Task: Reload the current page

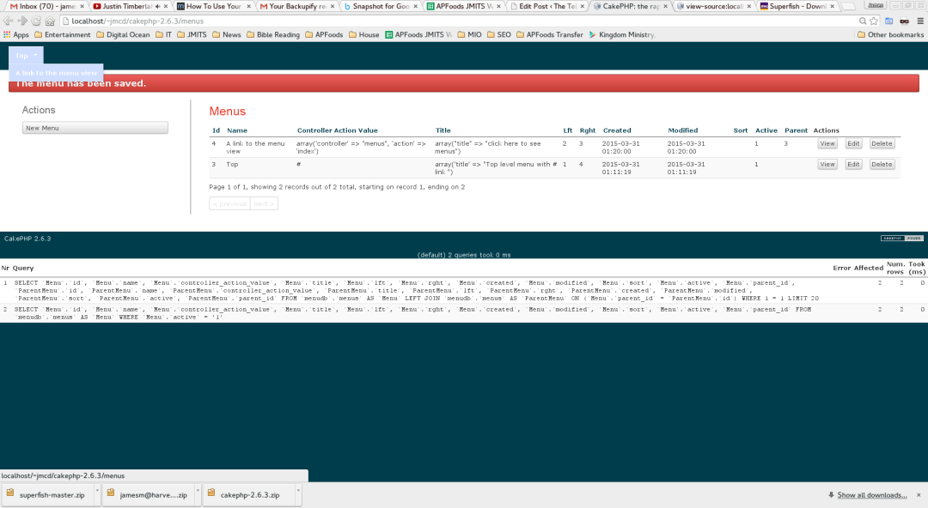Action: pyautogui.click(x=35, y=21)
